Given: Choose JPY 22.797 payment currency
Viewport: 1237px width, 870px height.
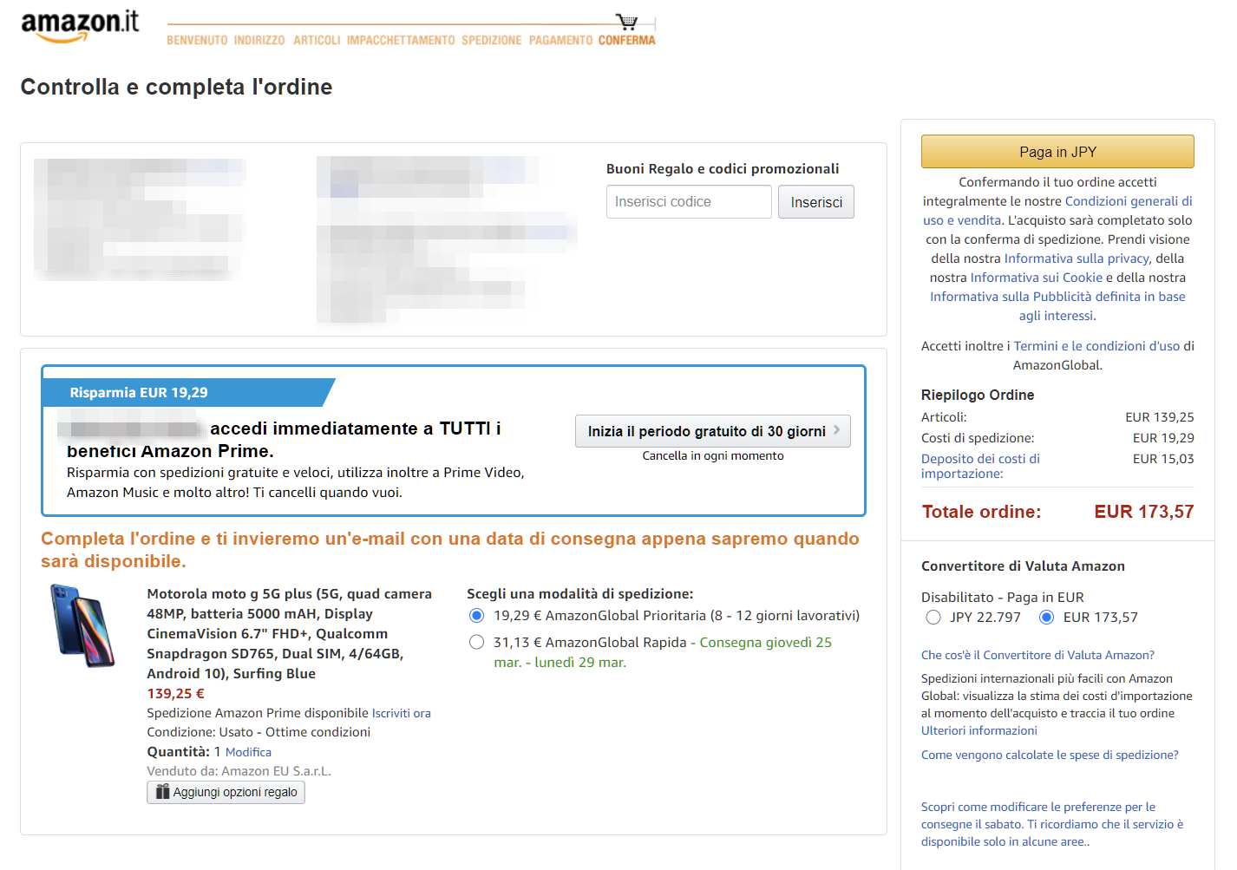Looking at the screenshot, I should pyautogui.click(x=933, y=618).
